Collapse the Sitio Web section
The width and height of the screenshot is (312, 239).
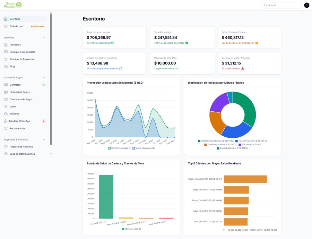coord(44,38)
